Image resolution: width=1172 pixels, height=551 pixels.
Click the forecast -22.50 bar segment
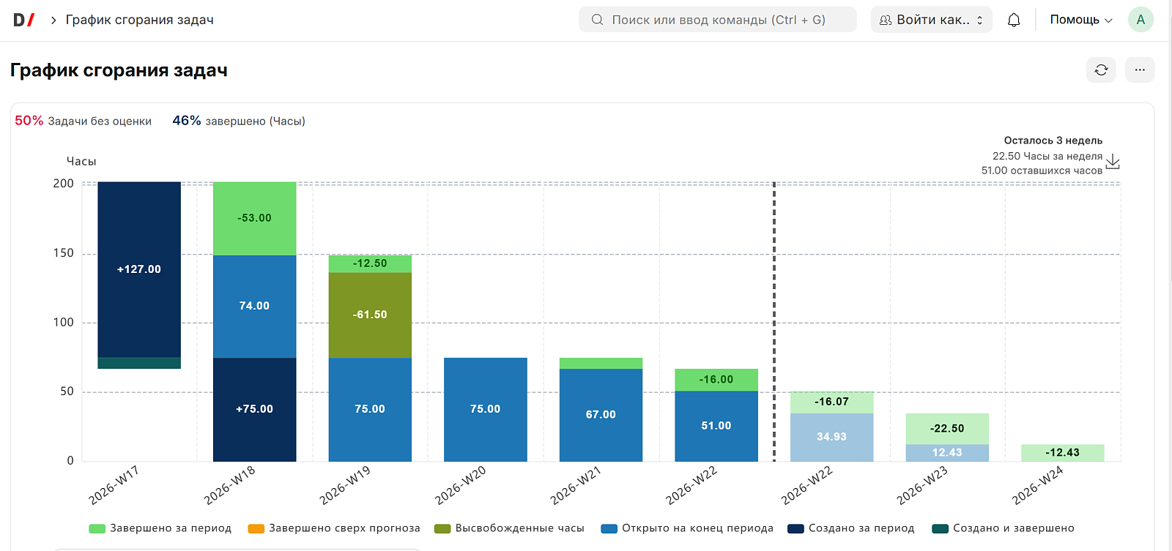(x=947, y=429)
